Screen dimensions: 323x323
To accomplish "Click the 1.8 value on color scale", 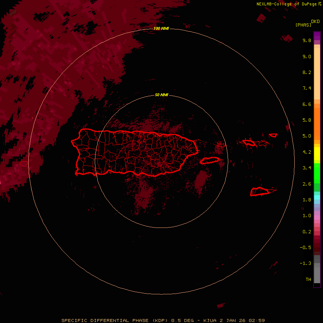I will coord(307,200).
